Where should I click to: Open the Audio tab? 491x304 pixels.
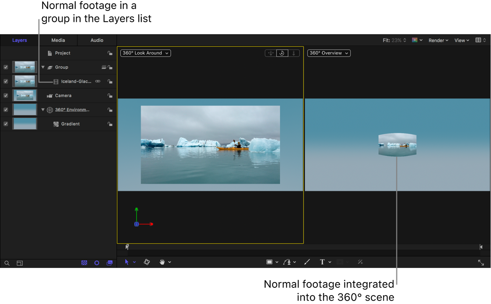pyautogui.click(x=97, y=40)
